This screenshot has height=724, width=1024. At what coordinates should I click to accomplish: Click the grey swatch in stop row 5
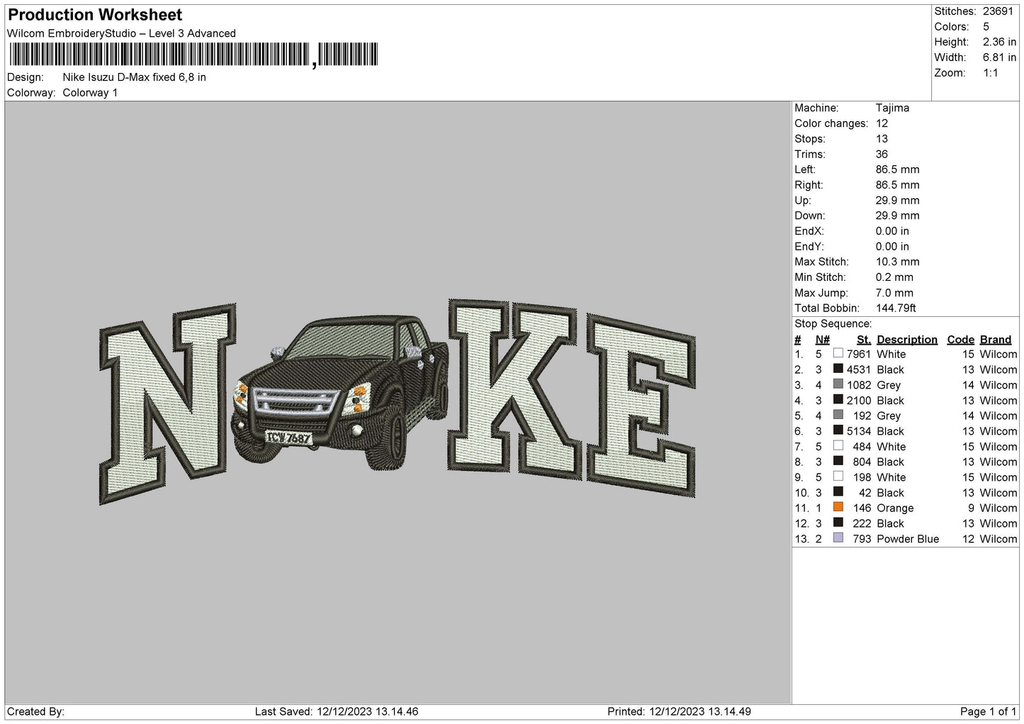838,415
